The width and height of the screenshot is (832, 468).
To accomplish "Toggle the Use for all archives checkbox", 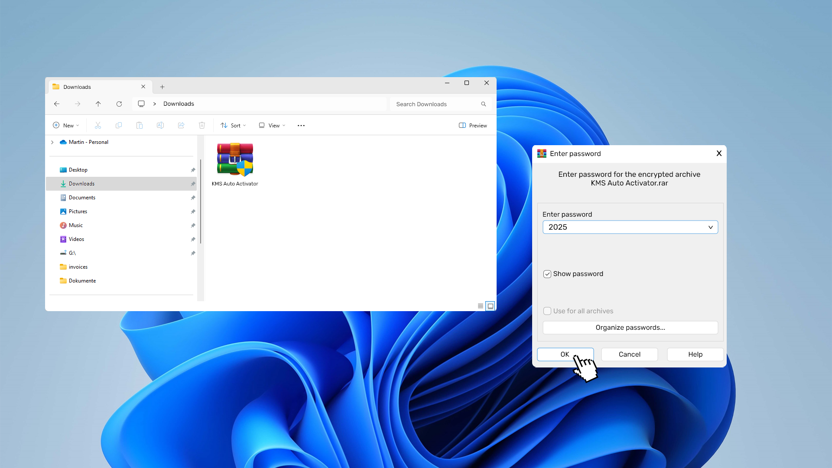I will click(x=547, y=311).
